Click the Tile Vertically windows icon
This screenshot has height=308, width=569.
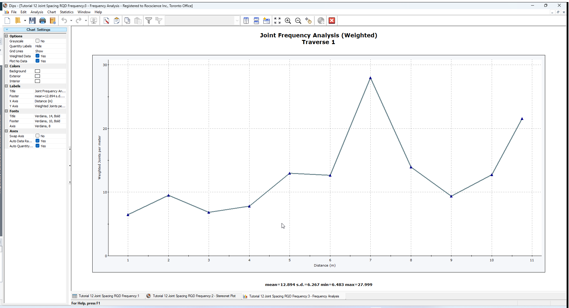(246, 21)
